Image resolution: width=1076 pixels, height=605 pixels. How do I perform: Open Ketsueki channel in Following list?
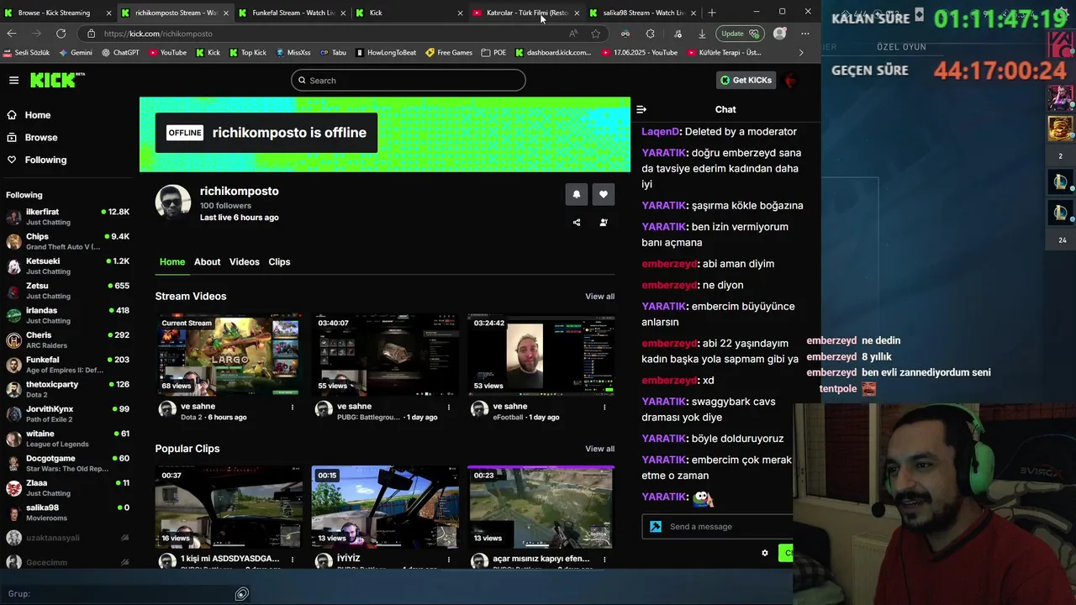(x=67, y=266)
